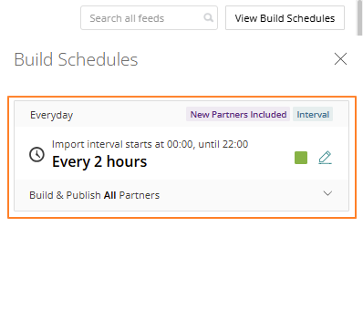The width and height of the screenshot is (363, 330).
Task: Focus the Search all feeds field
Action: click(149, 18)
